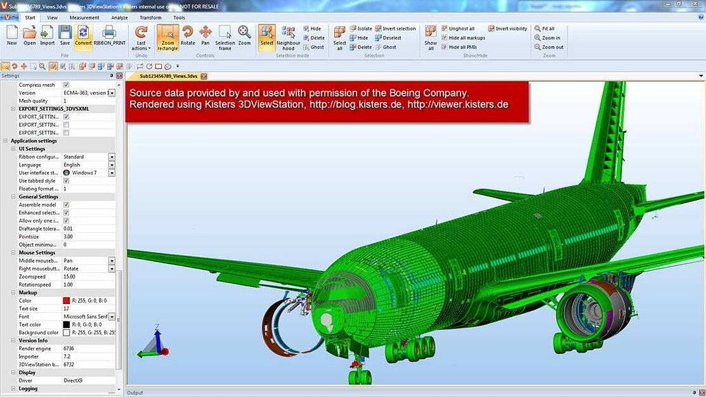
Task: Save the model with Save icon
Action: (65, 35)
